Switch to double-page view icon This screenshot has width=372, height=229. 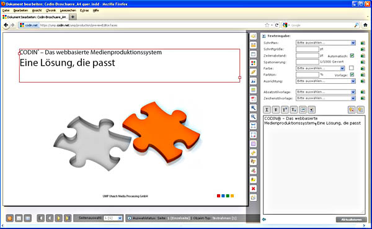pyautogui.click(x=28, y=218)
